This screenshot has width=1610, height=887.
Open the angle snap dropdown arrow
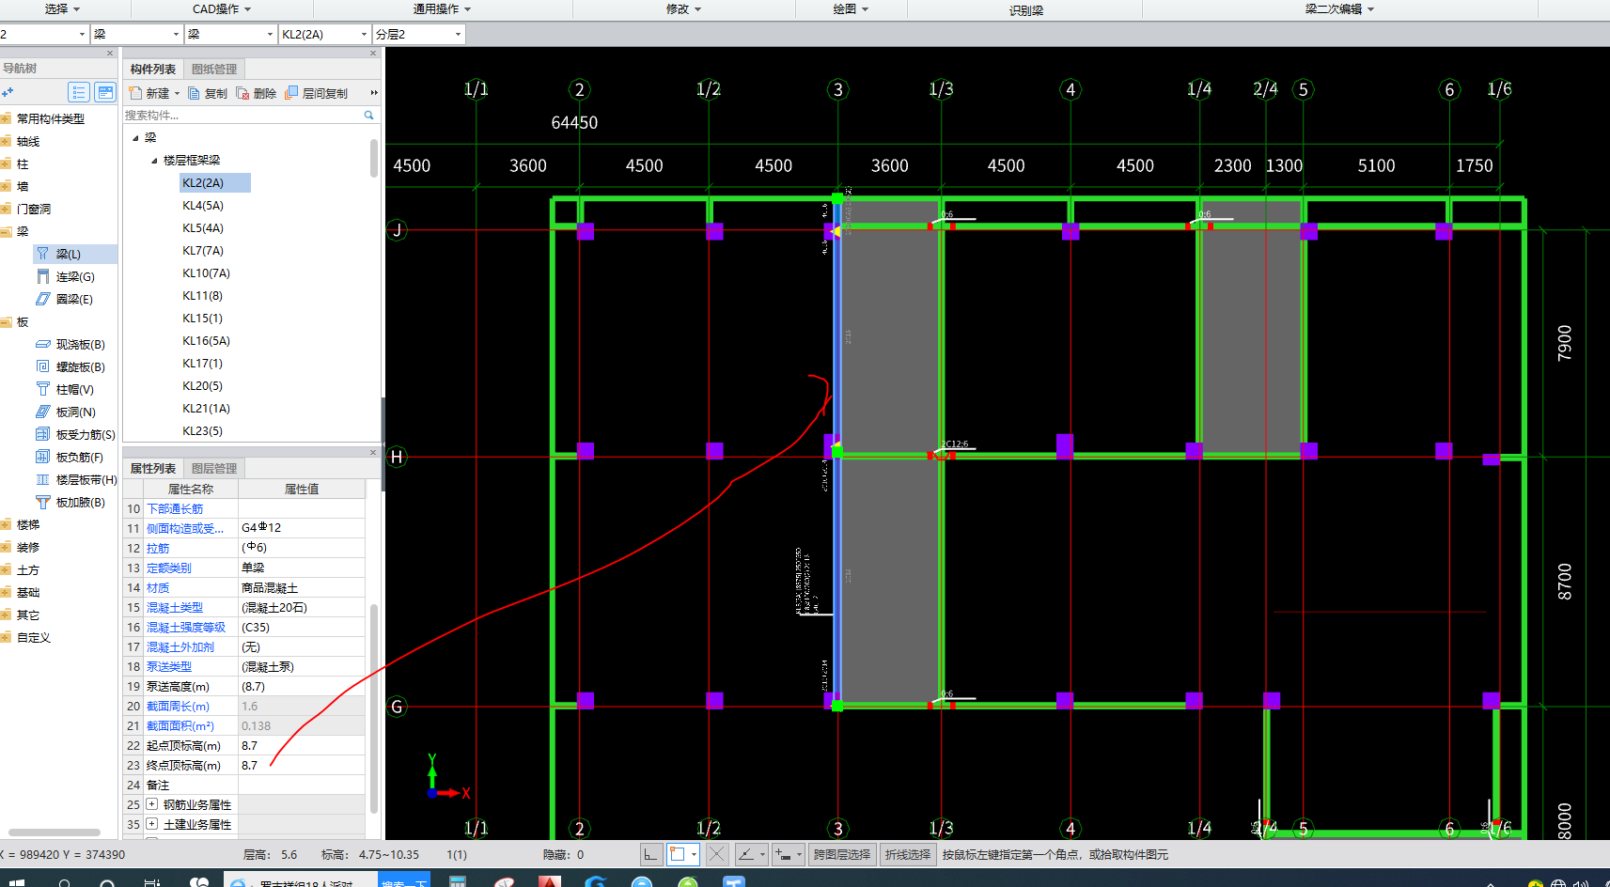coord(762,854)
